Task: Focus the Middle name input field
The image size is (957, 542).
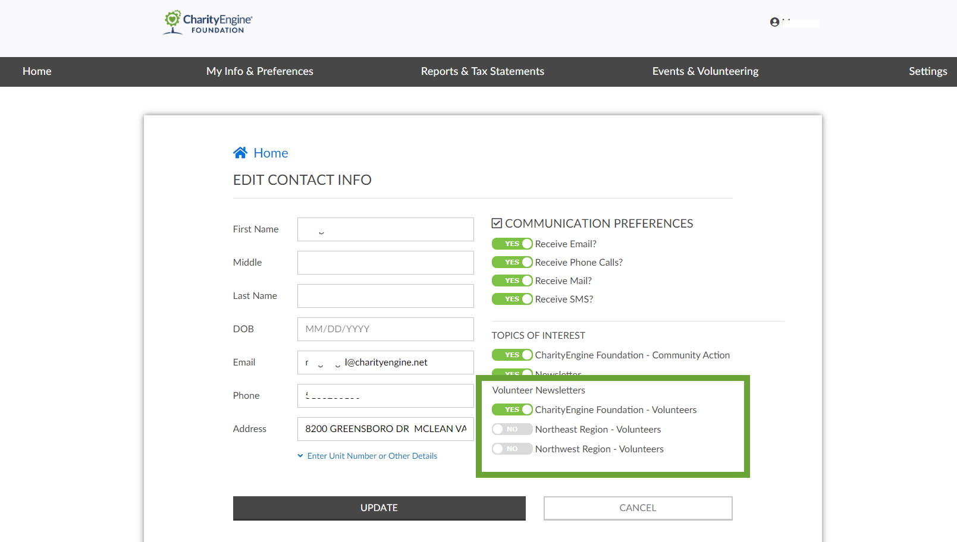Action: [385, 263]
